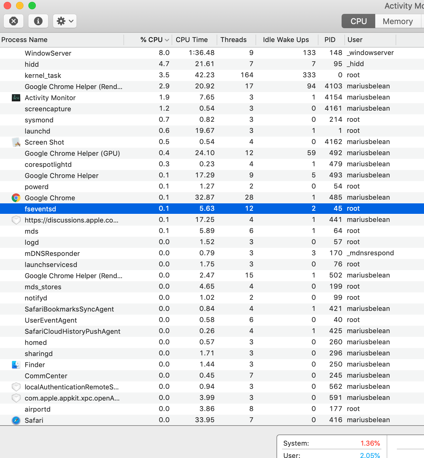
Task: Select the homed process
Action: (36, 342)
